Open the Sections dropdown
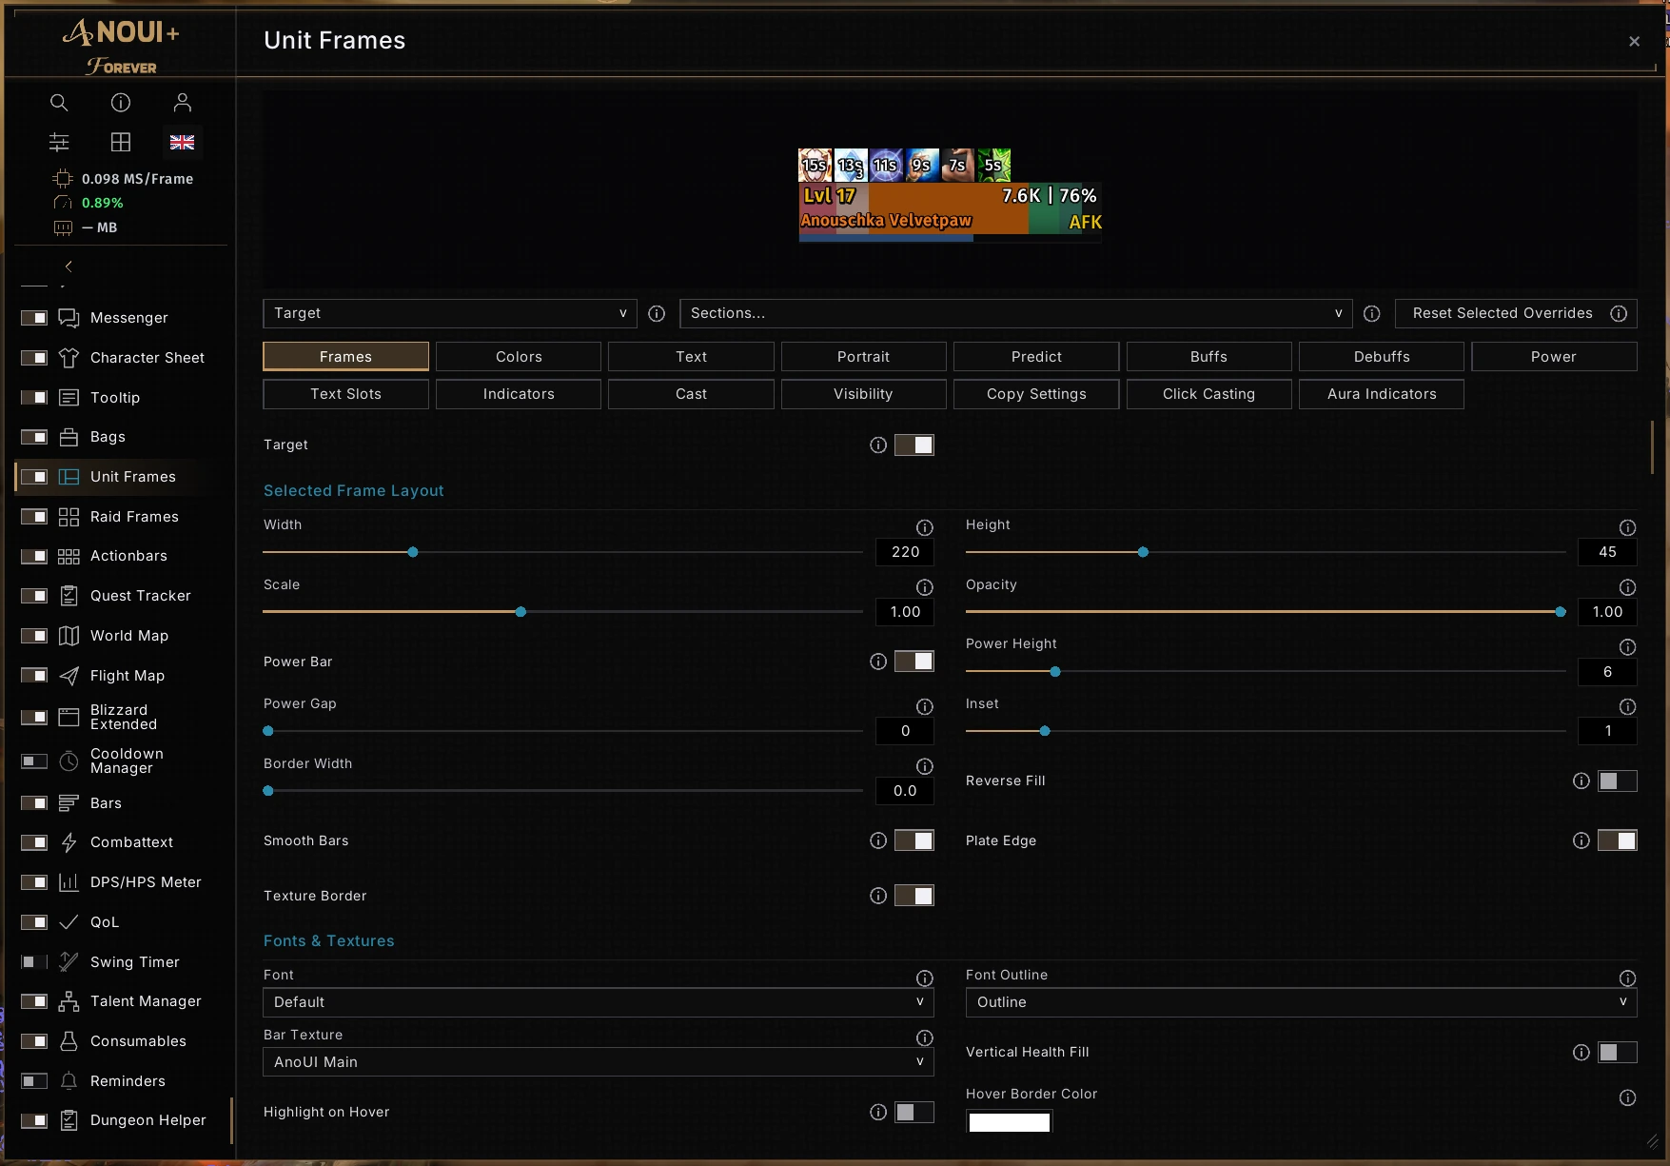 coord(1015,313)
